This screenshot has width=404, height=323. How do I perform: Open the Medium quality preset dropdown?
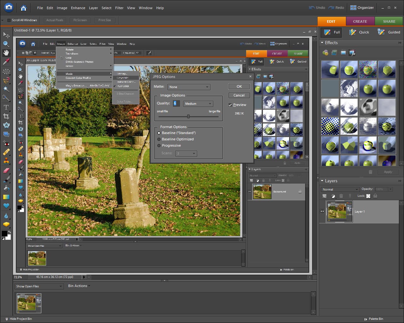[x=198, y=103]
